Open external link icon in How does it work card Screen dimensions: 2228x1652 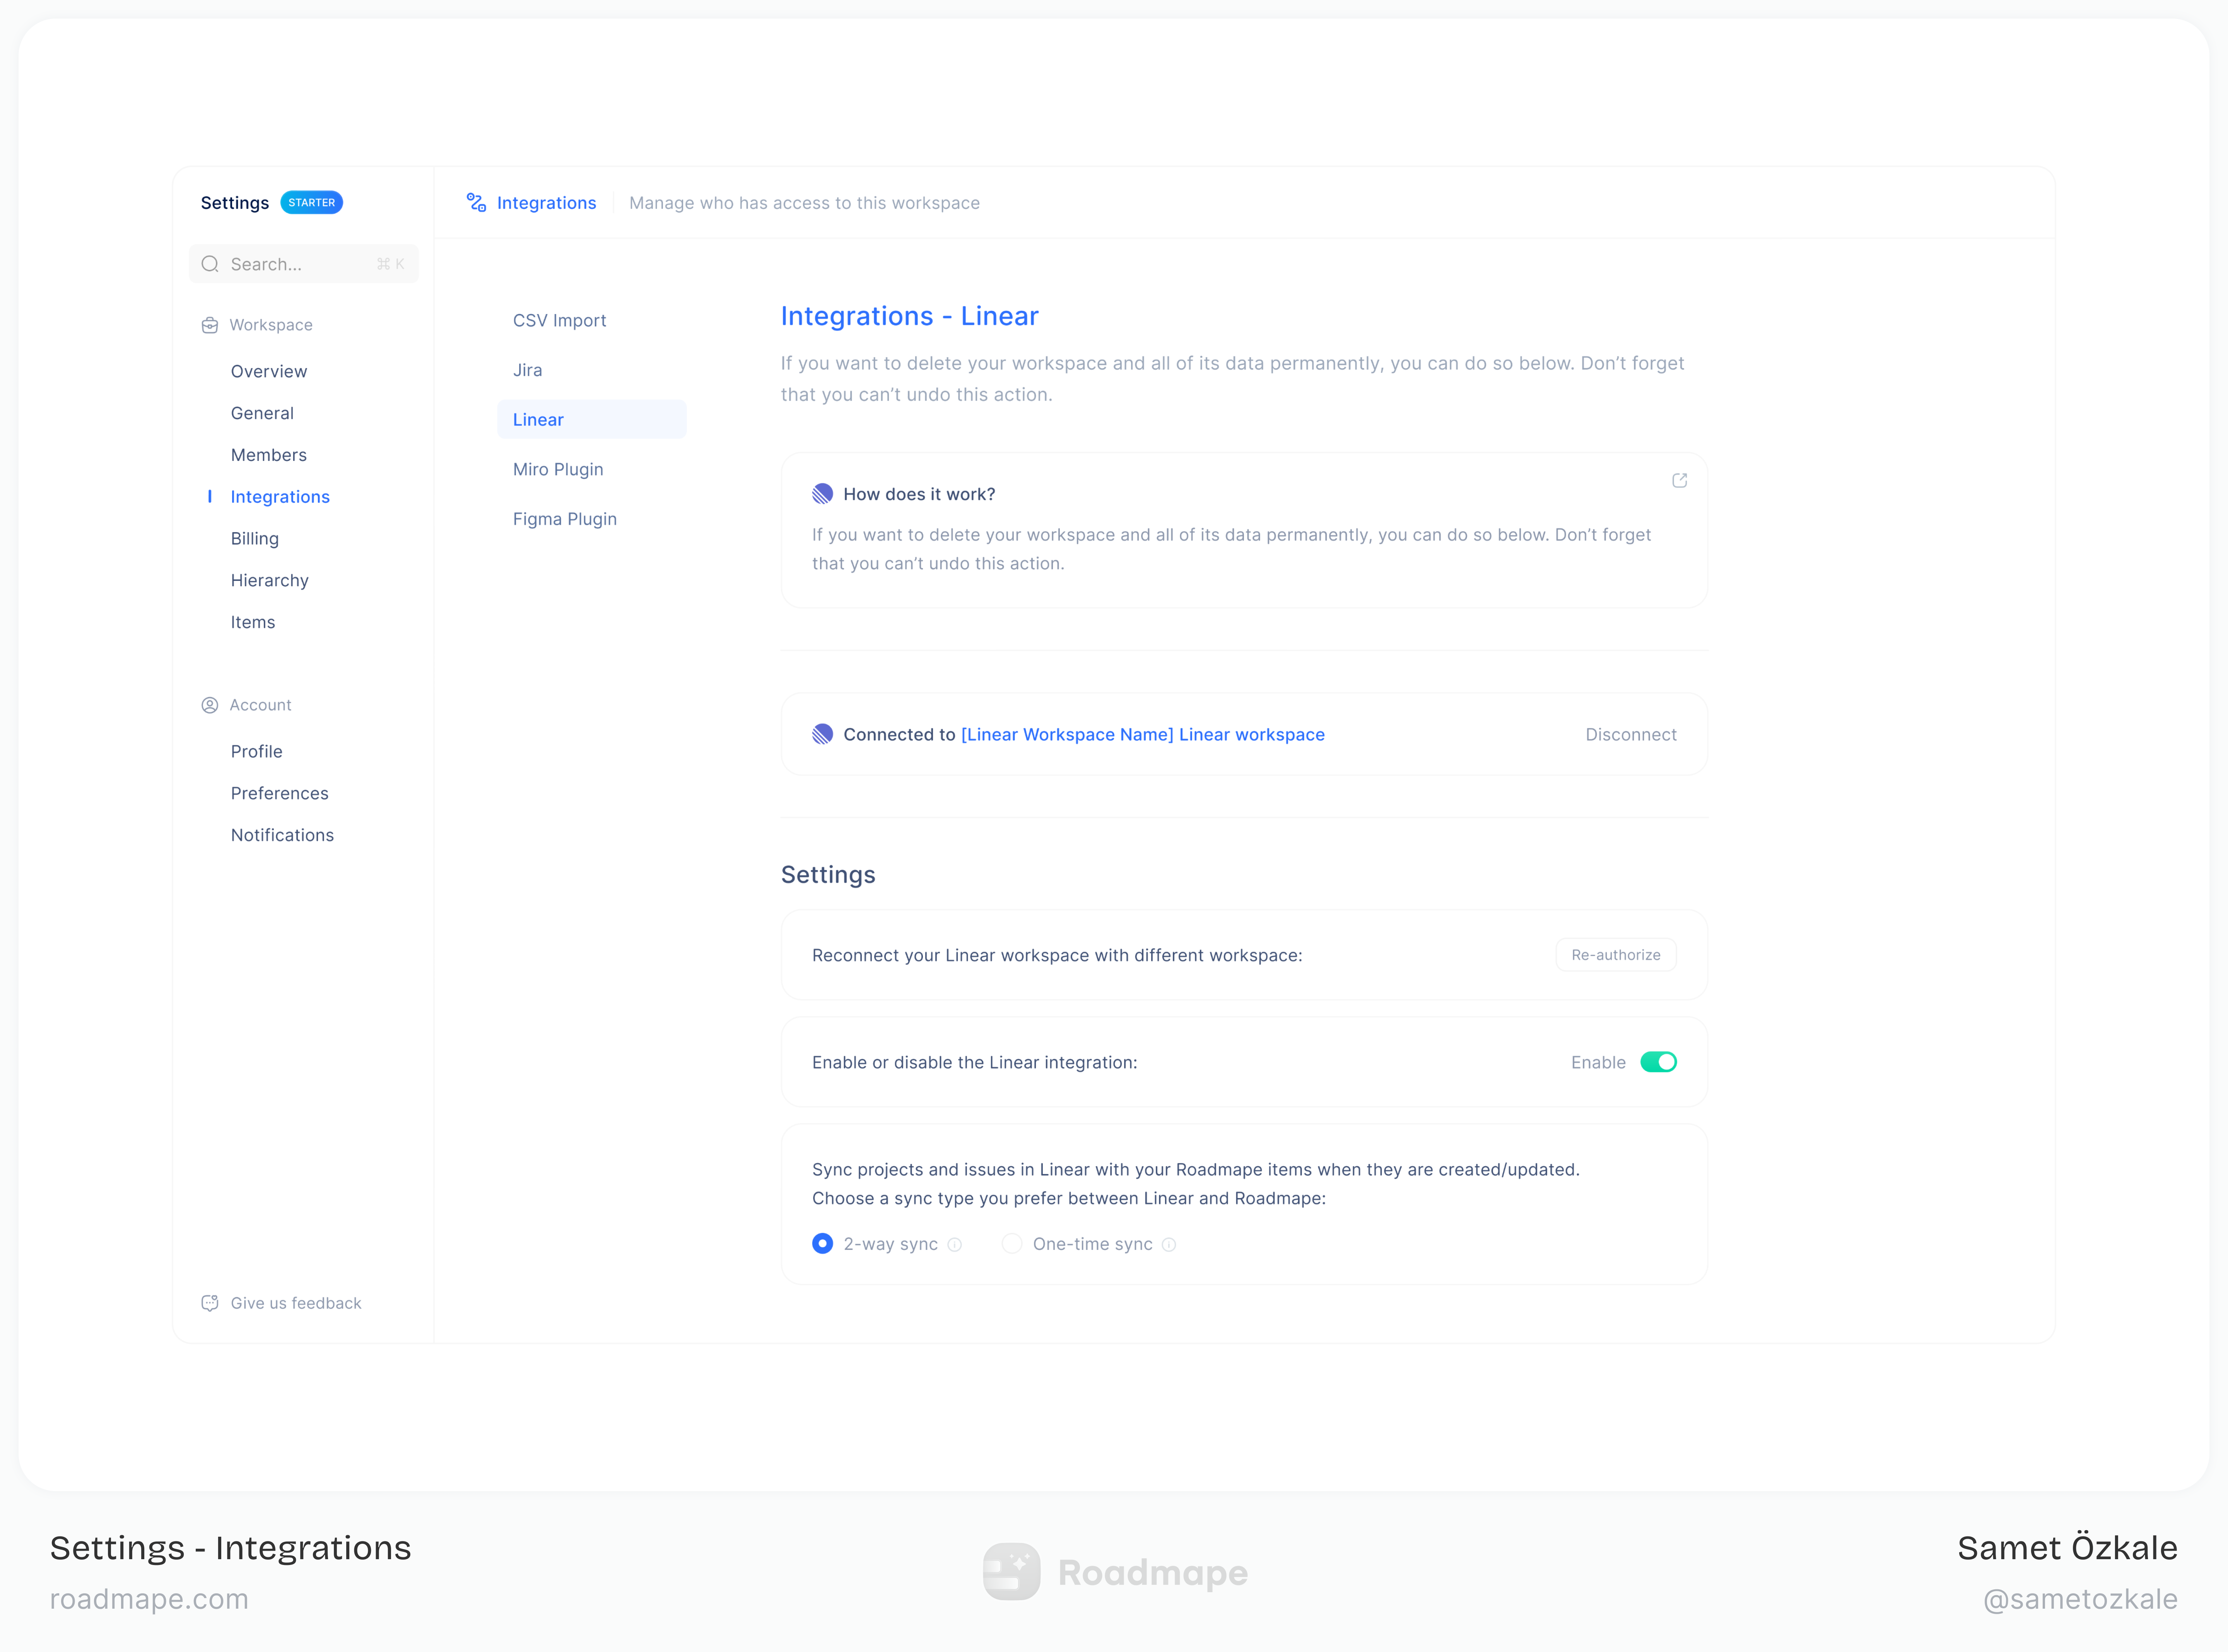1679,481
